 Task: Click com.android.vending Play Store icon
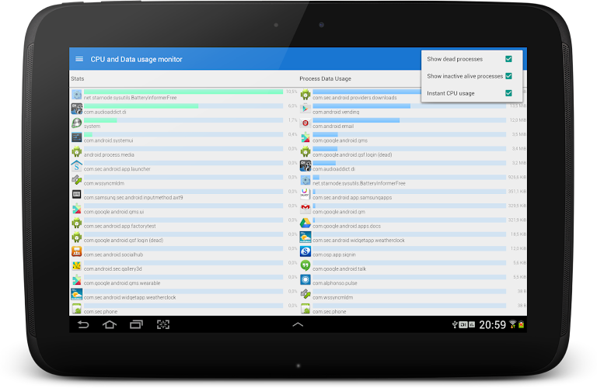tap(305, 109)
